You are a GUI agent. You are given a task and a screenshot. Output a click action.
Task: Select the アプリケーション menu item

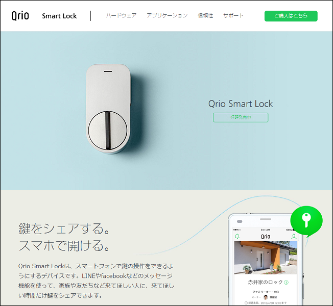[167, 15]
